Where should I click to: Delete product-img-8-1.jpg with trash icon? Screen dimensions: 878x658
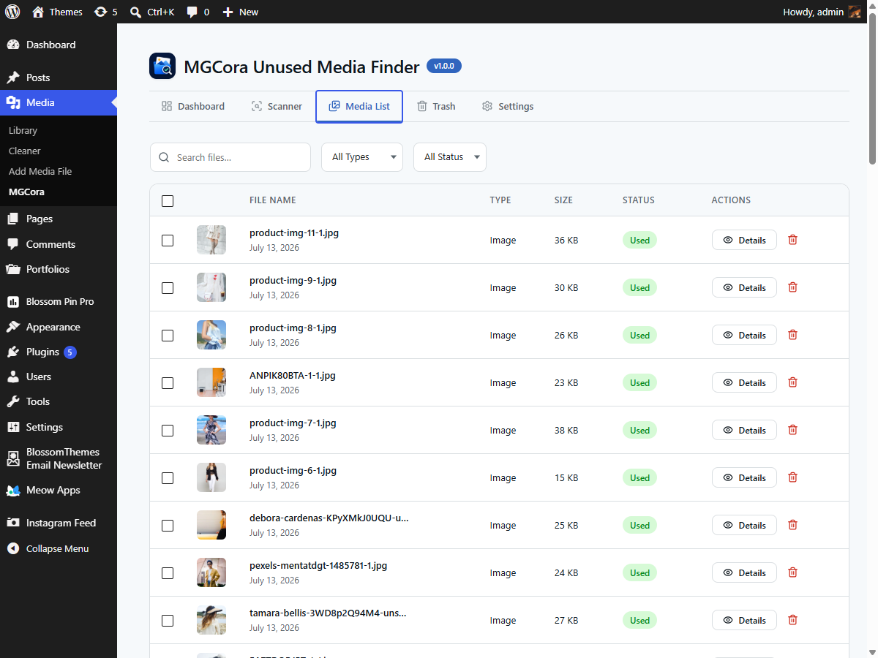(x=792, y=335)
